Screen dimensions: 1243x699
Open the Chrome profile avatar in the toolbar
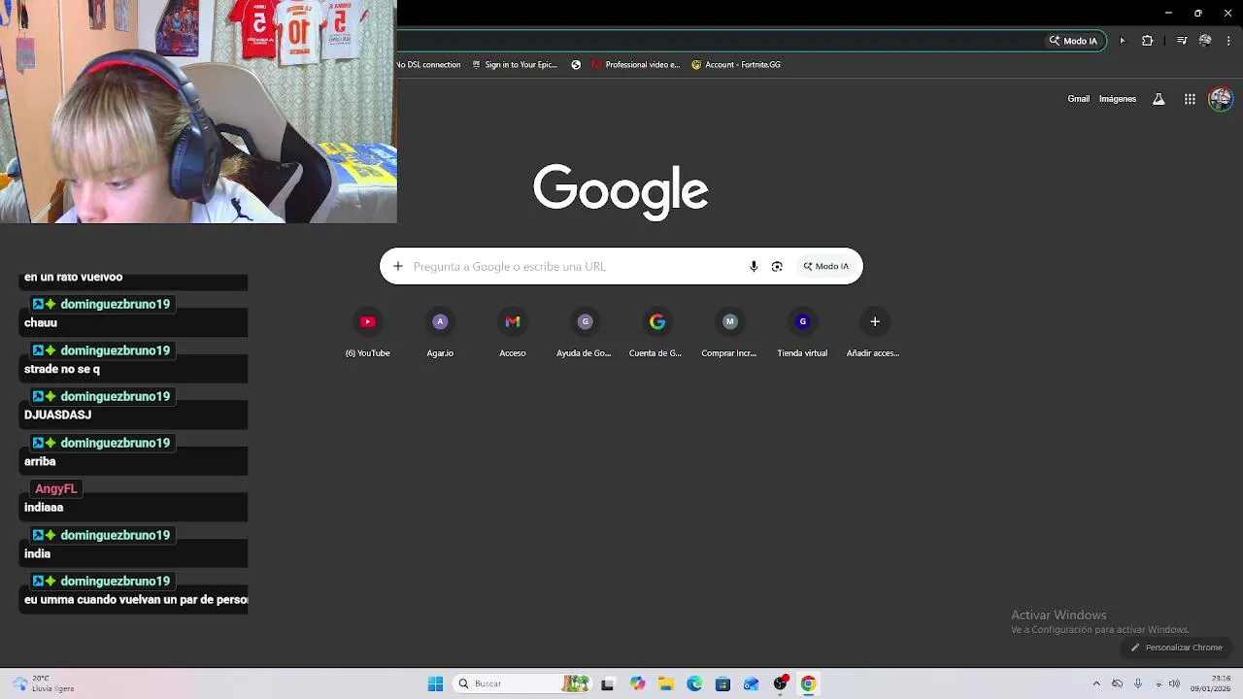click(x=1205, y=41)
